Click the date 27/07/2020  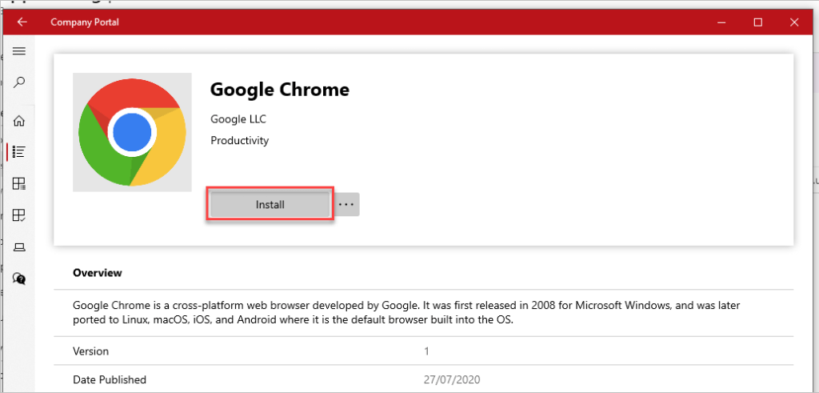tap(453, 379)
